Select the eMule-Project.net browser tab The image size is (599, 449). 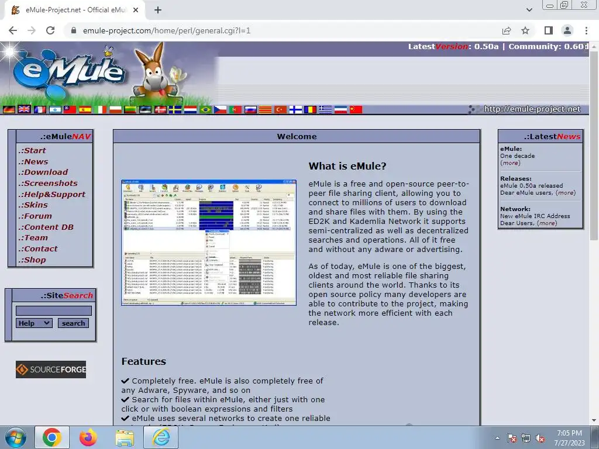coord(75,11)
